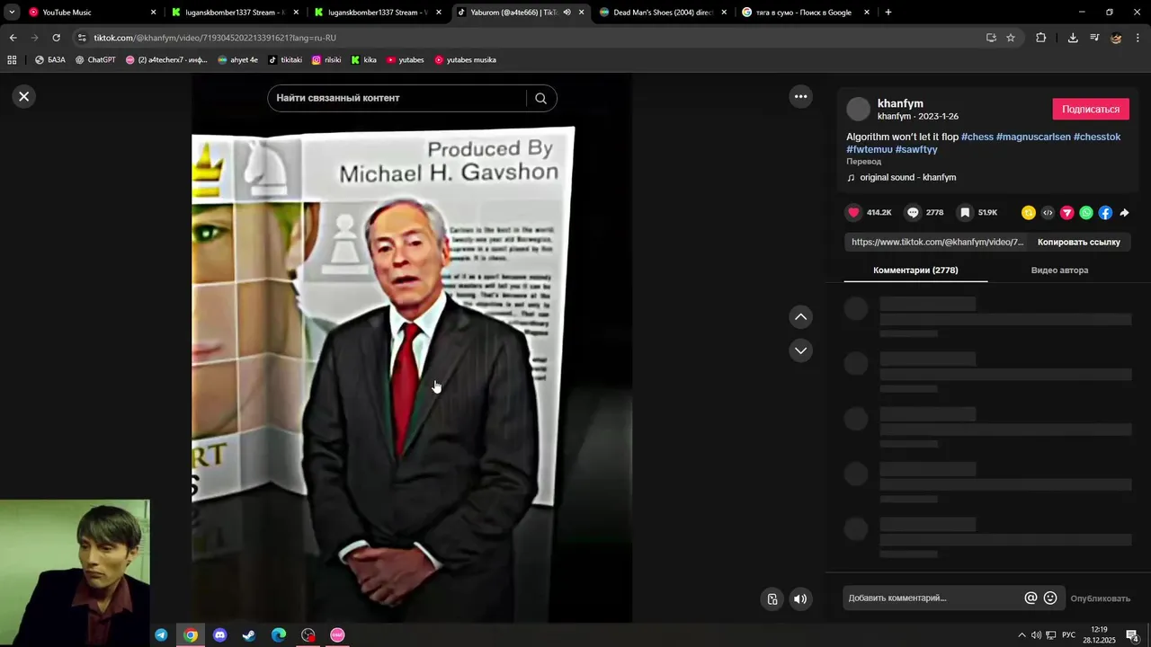Like the video with heart icon

(853, 212)
